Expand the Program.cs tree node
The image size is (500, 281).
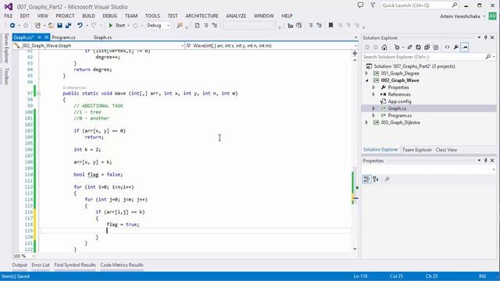[x=373, y=116]
